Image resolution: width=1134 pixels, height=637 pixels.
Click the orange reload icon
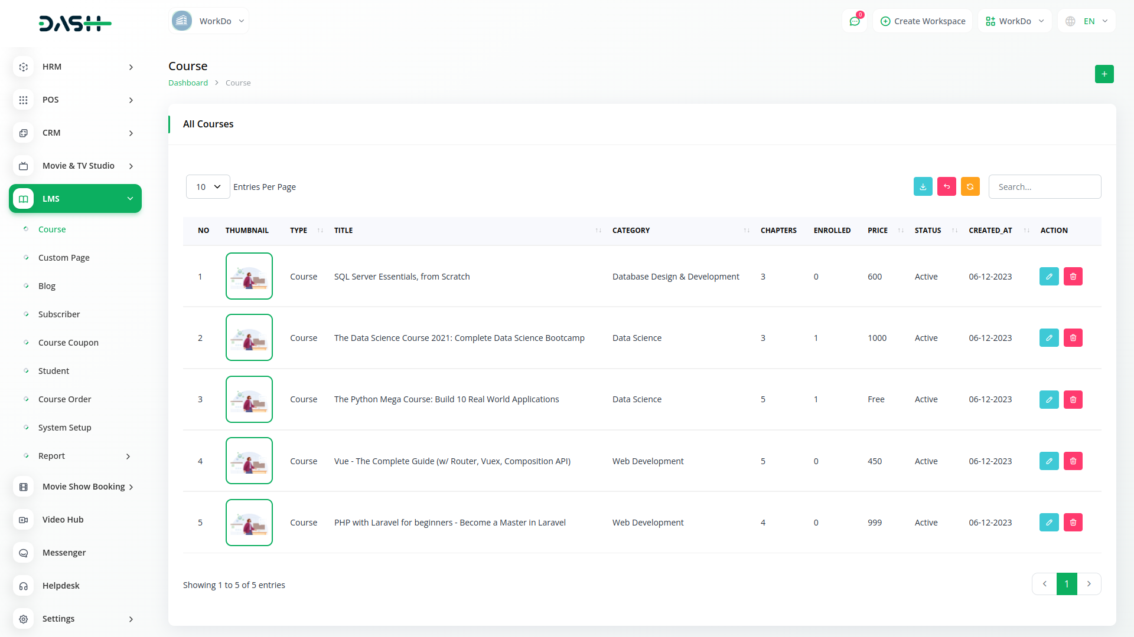(970, 186)
